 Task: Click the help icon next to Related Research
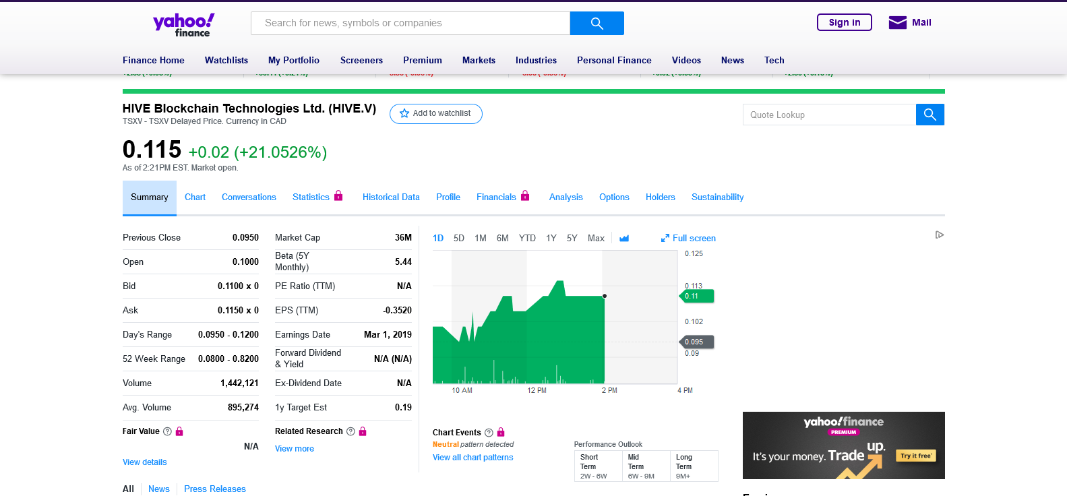pos(350,431)
